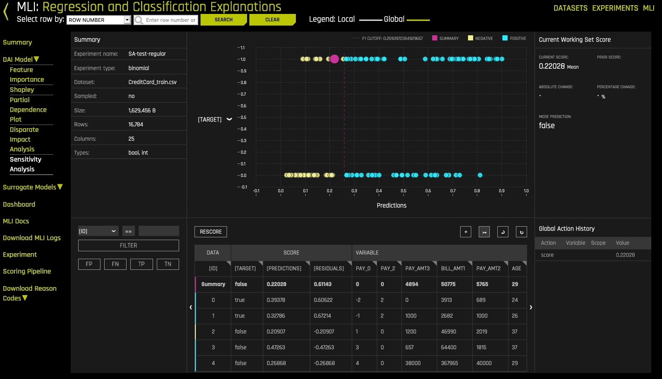Viewport: 662px width, 379px height.
Task: Open the [ID] filter column dropdown
Action: (98, 231)
